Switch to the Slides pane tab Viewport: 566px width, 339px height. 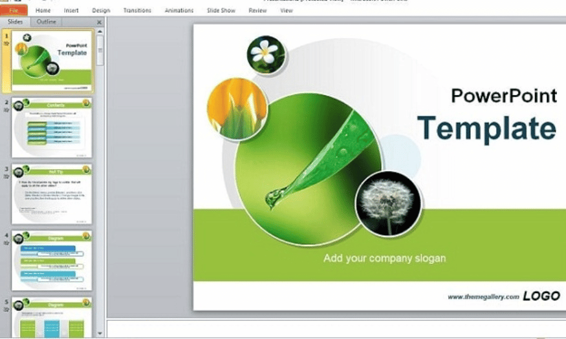(15, 22)
